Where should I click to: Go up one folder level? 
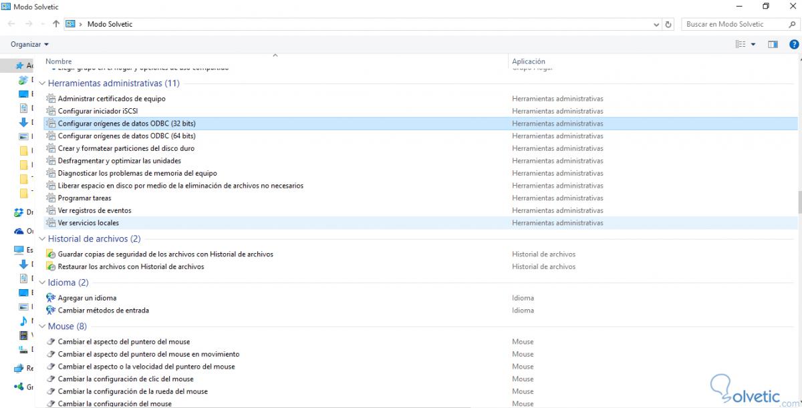coord(56,24)
